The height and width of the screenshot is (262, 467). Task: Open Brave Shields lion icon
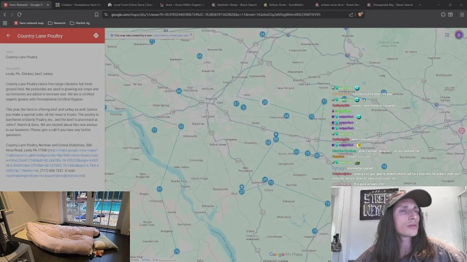360,15
